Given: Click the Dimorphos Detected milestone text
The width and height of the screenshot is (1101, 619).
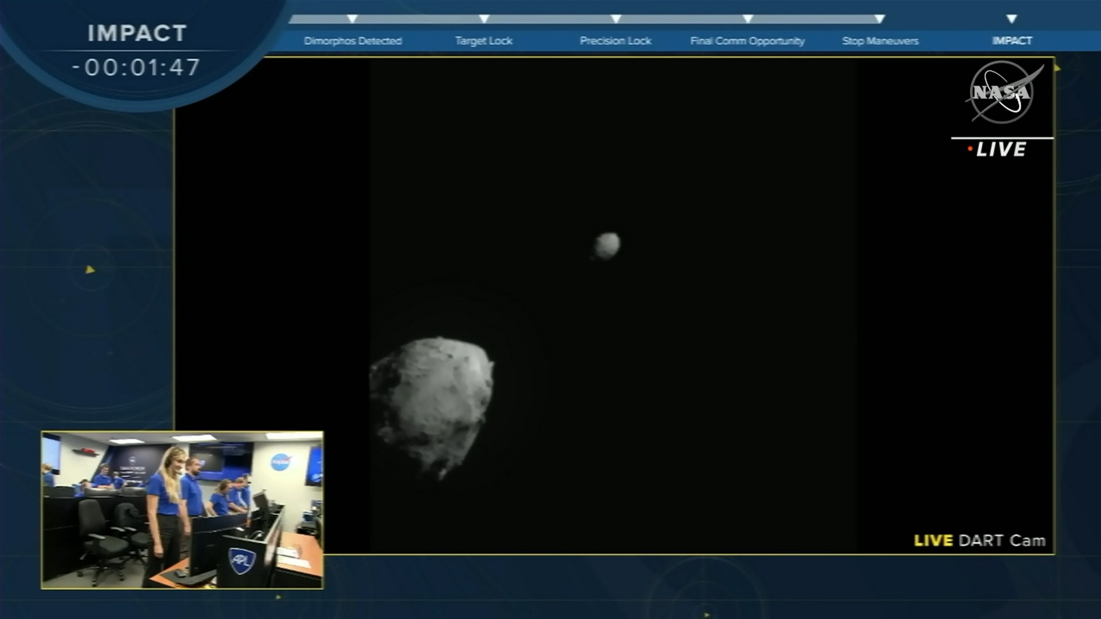Looking at the screenshot, I should 354,40.
